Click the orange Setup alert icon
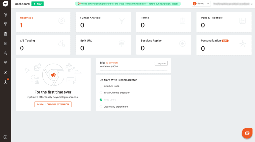This screenshot has height=142, width=255. pos(195,4)
